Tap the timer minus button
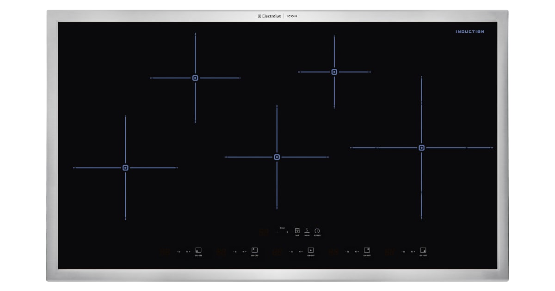Screen dimensions: 555x291 point(277,232)
